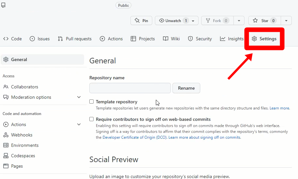
Task: Click the Social Preview heading
Action: 114,159
